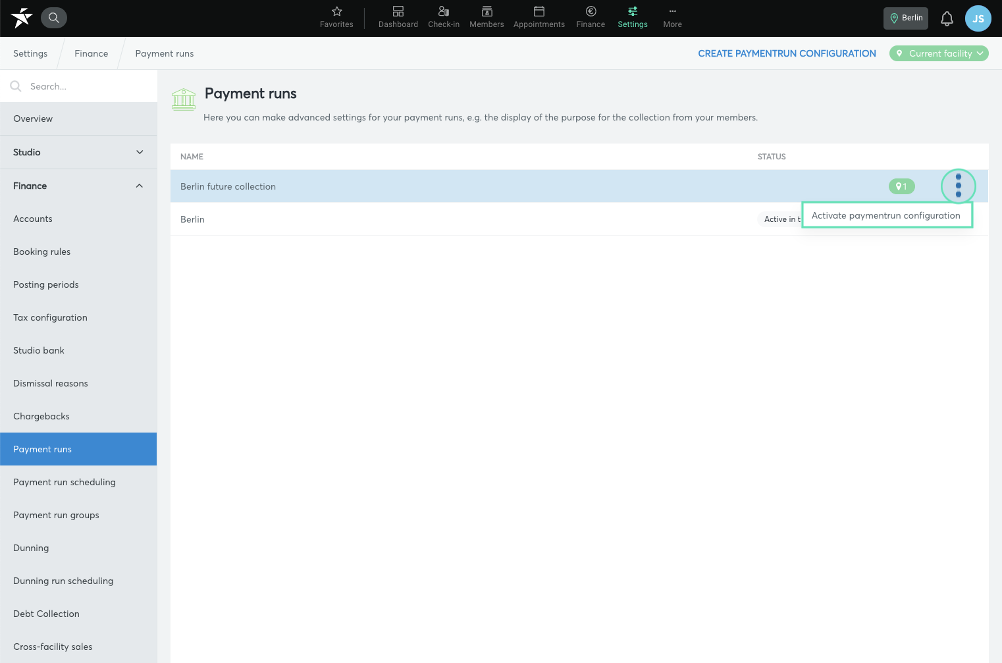Select the Settings top navigation item

pos(633,18)
